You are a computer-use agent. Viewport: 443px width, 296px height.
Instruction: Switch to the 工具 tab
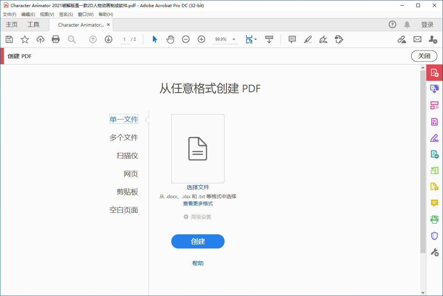point(34,25)
